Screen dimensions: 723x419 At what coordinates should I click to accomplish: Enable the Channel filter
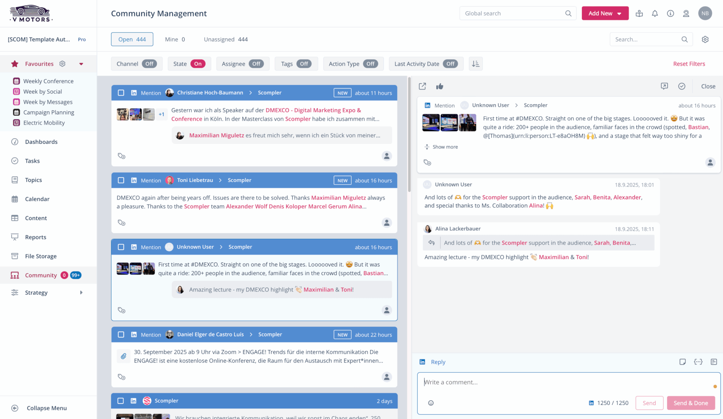coord(149,63)
